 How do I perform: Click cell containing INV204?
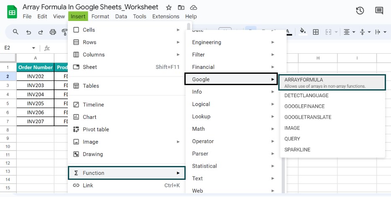(35, 94)
